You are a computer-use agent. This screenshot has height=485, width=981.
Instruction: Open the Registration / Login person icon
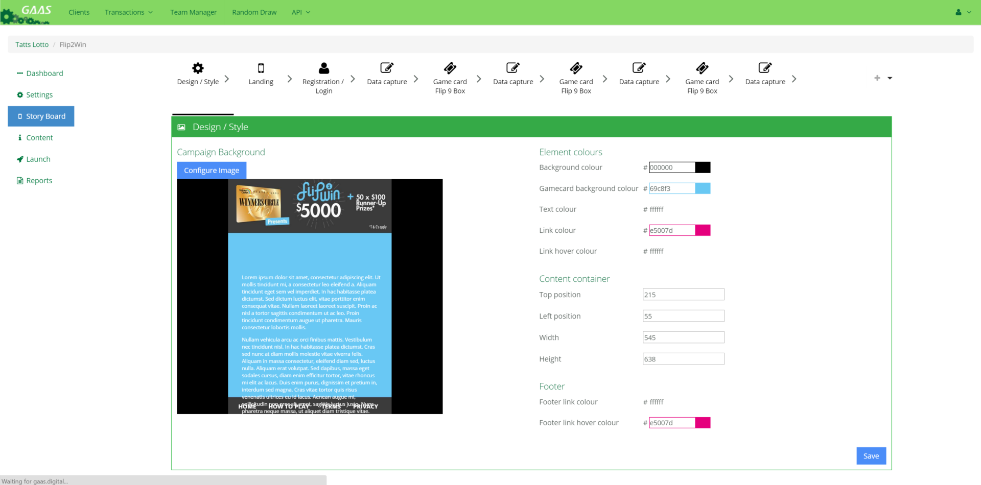pos(323,68)
